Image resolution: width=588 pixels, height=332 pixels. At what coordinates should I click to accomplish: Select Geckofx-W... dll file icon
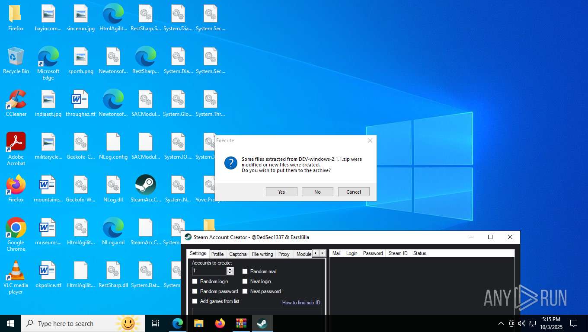coord(81,189)
